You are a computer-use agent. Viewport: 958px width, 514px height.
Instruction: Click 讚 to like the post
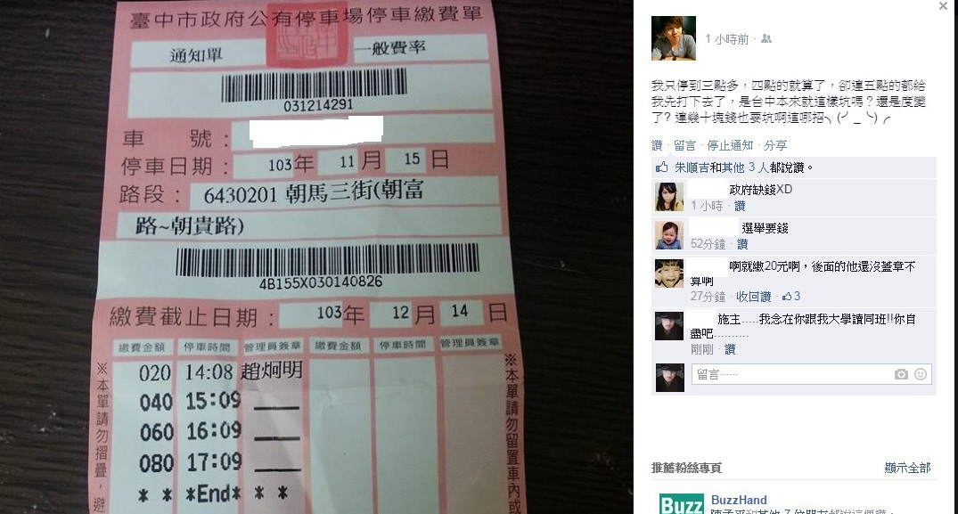click(x=657, y=145)
